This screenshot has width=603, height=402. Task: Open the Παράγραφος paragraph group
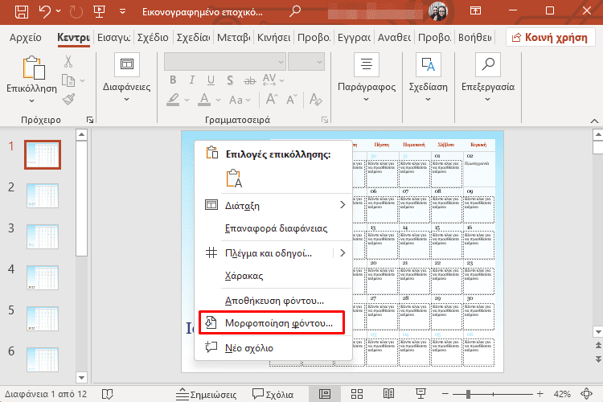tap(367, 77)
